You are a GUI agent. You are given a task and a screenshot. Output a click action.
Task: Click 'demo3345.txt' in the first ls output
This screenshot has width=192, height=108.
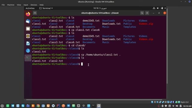point(91,21)
